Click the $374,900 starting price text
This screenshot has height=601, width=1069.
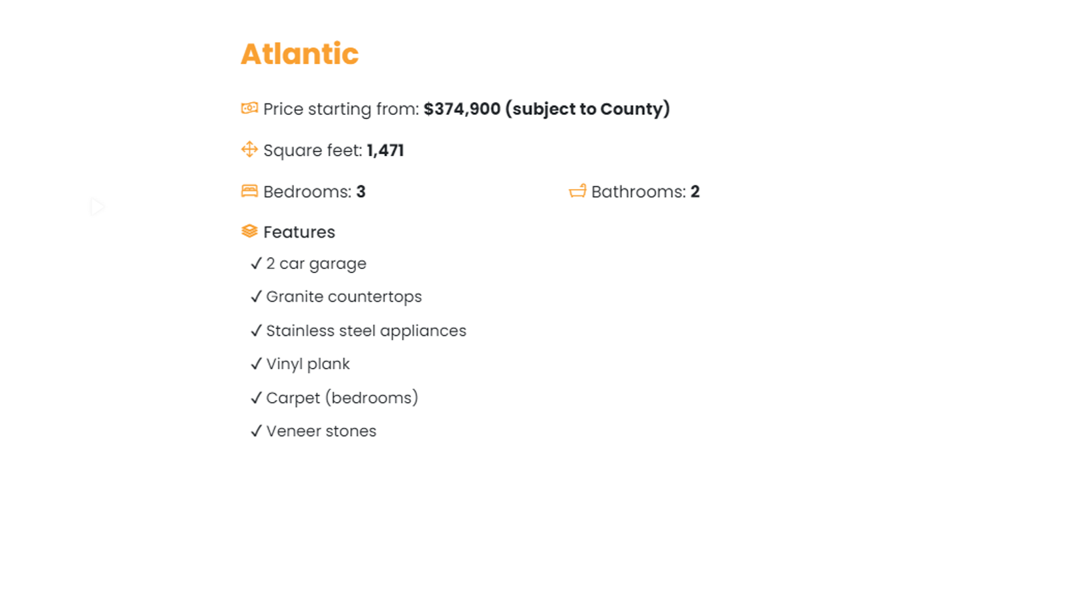(x=462, y=109)
